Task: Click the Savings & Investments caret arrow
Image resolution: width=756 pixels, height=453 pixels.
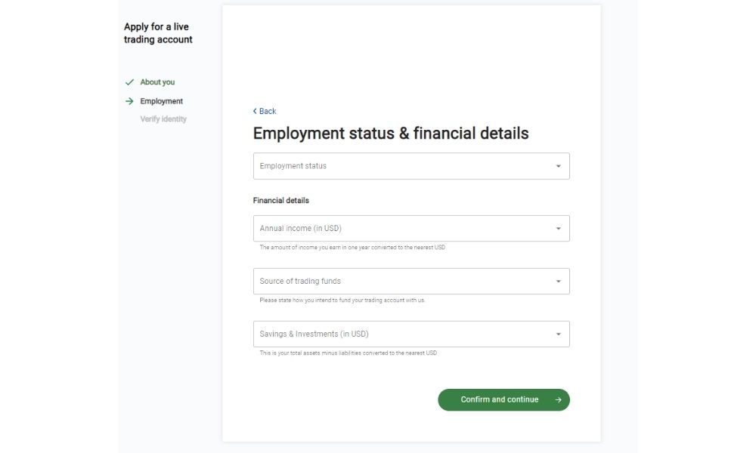Action: [558, 334]
